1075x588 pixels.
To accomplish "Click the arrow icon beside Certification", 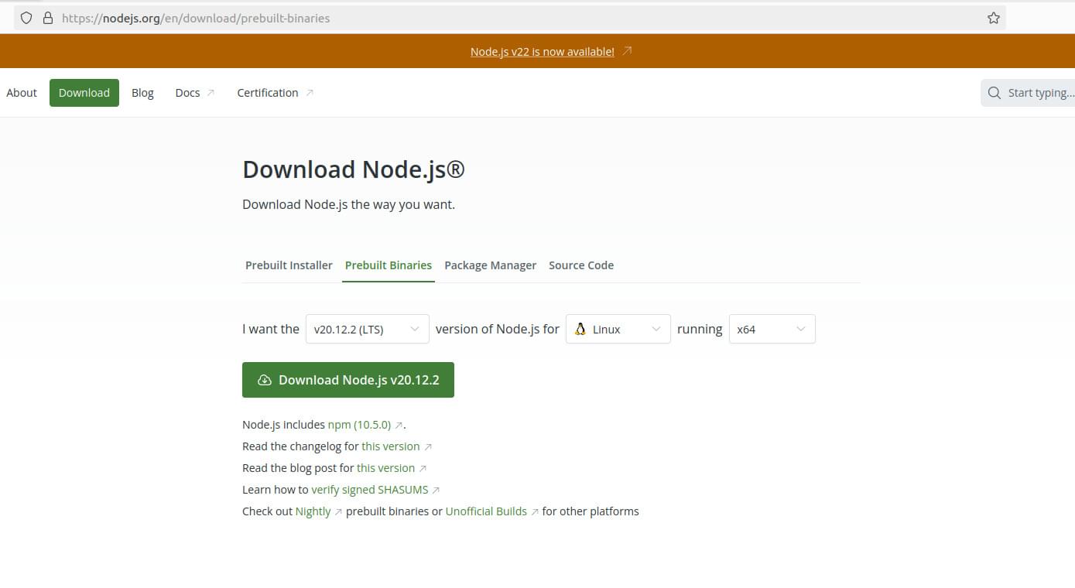I will point(310,93).
